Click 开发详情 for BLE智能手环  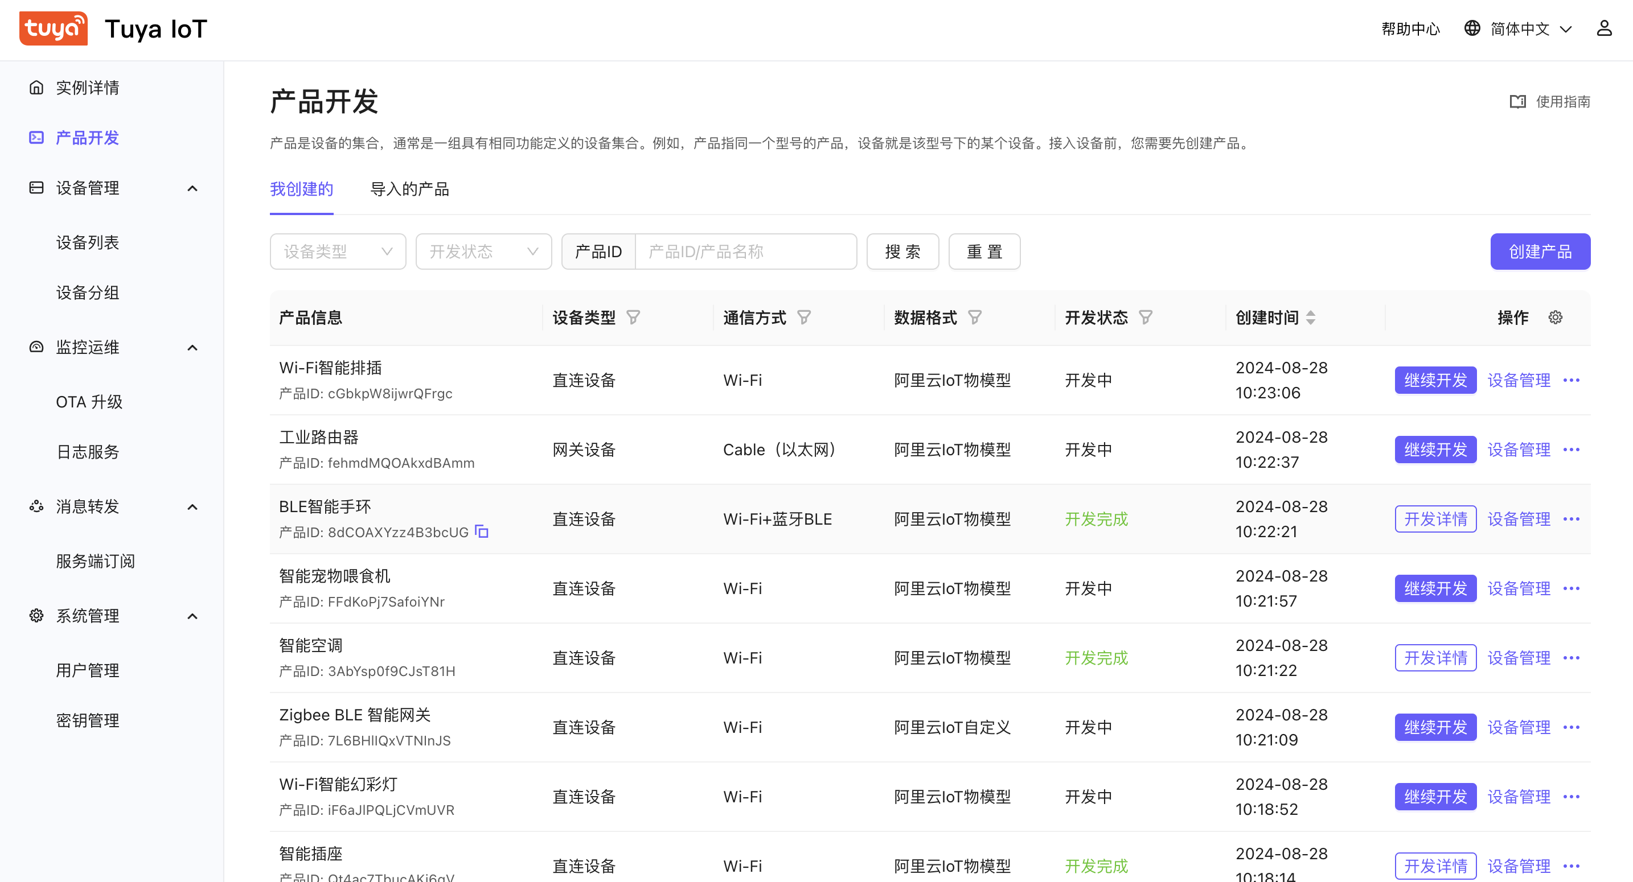coord(1435,519)
